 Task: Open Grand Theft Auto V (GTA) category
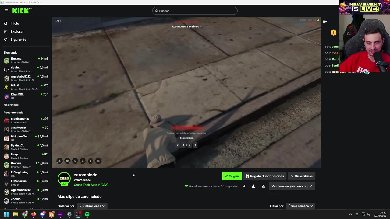[91, 185]
